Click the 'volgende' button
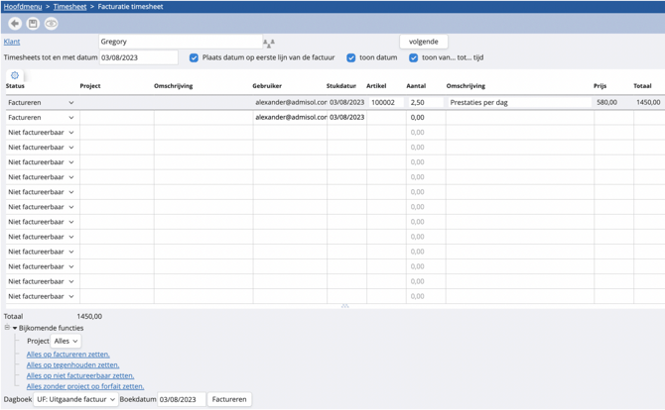The height and width of the screenshot is (410, 665). (424, 42)
